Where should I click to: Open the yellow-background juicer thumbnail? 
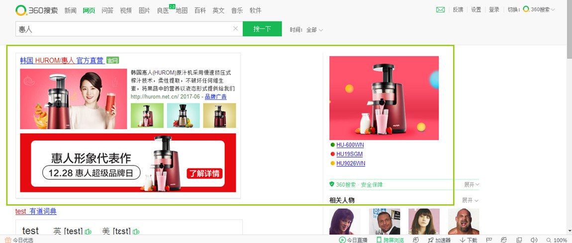(x=220, y=115)
